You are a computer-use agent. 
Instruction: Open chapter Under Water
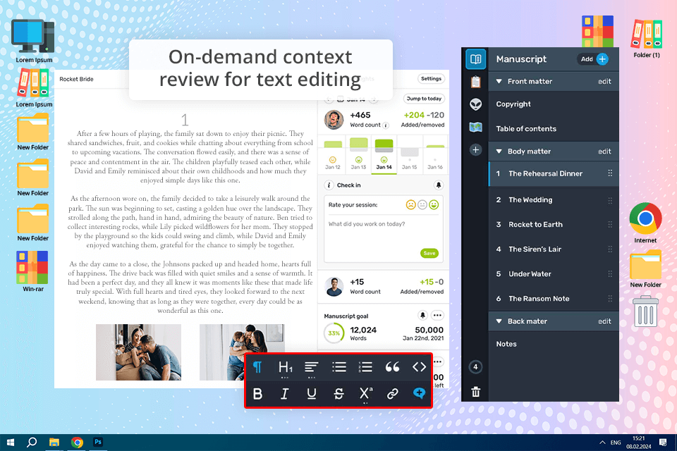pyautogui.click(x=554, y=273)
